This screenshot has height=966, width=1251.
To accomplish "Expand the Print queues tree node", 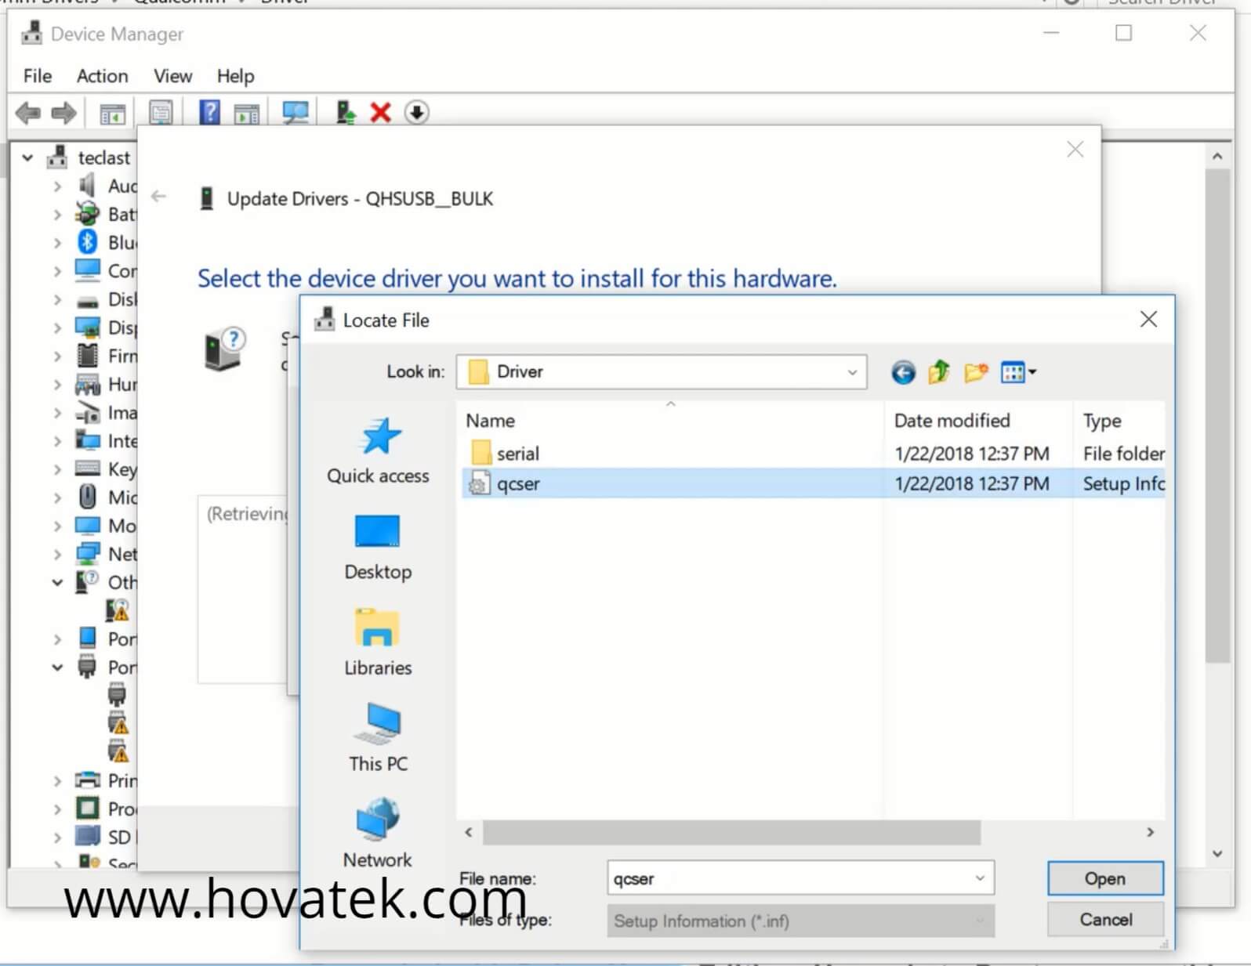I will pyautogui.click(x=57, y=780).
